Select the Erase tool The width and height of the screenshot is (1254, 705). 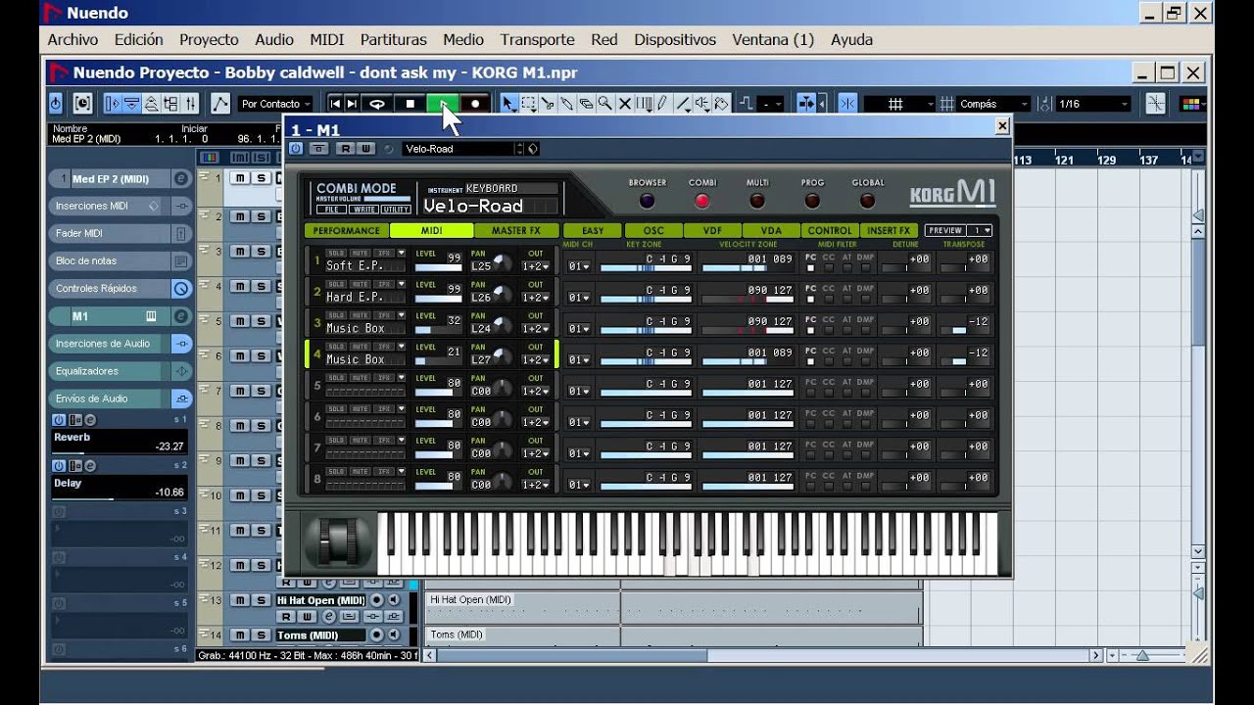[x=586, y=103]
